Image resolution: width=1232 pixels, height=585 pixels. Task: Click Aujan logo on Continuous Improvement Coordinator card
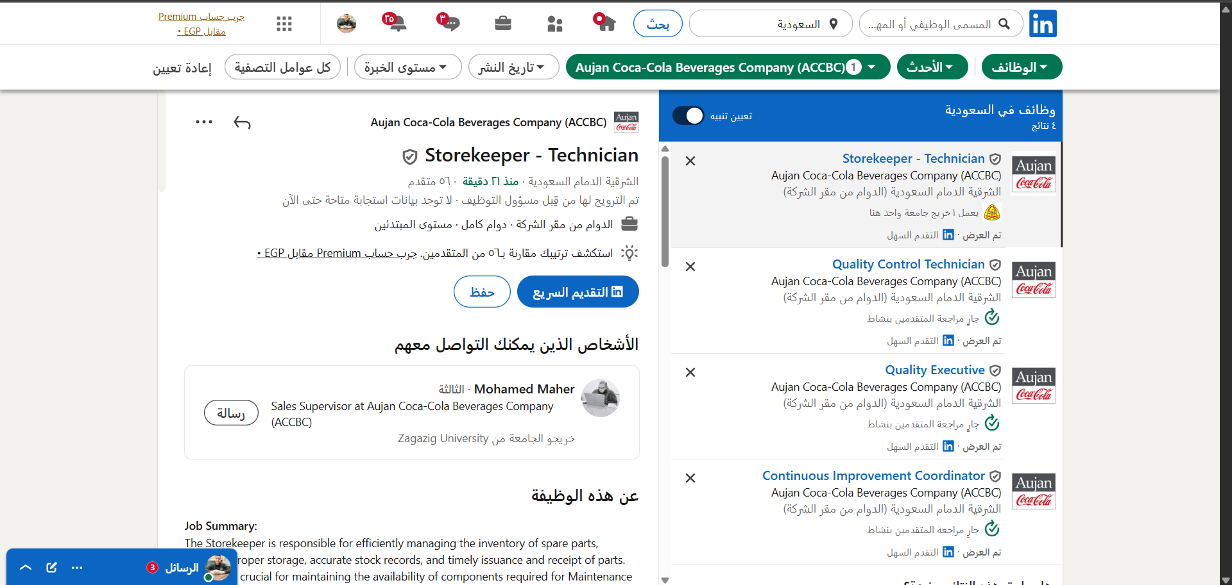tap(1034, 491)
